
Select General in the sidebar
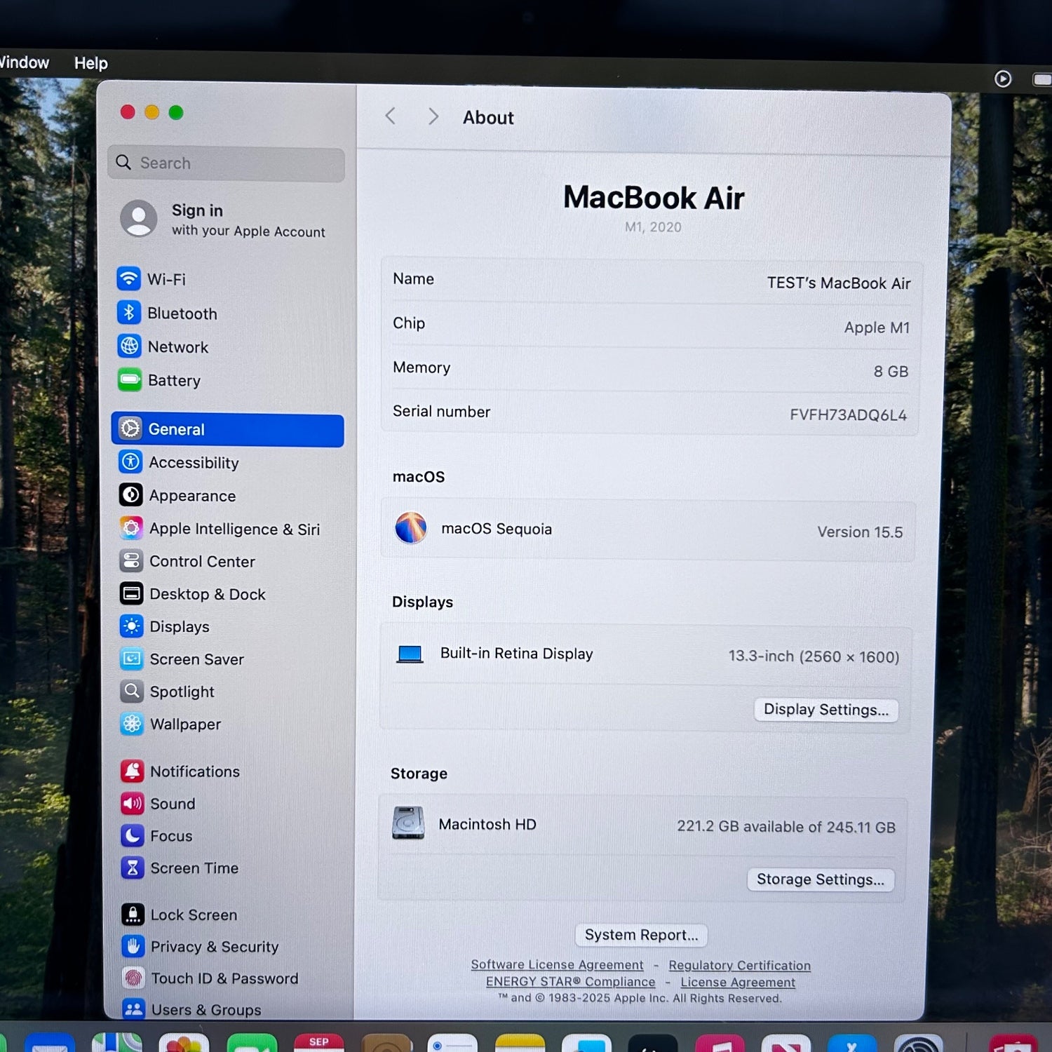[227, 429]
